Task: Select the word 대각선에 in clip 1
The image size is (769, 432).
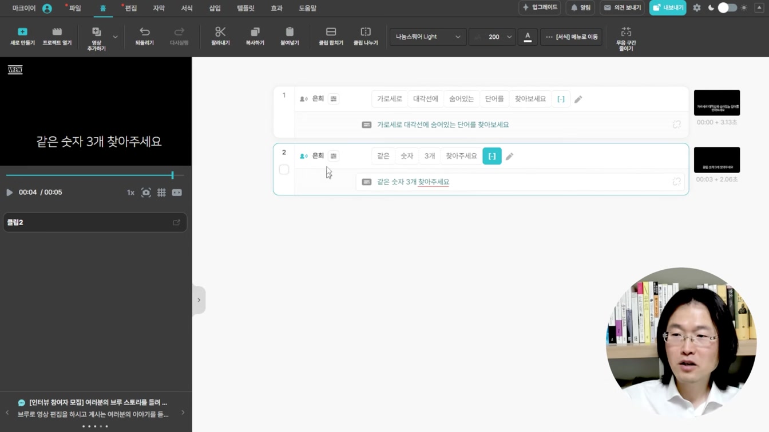Action: pyautogui.click(x=426, y=99)
